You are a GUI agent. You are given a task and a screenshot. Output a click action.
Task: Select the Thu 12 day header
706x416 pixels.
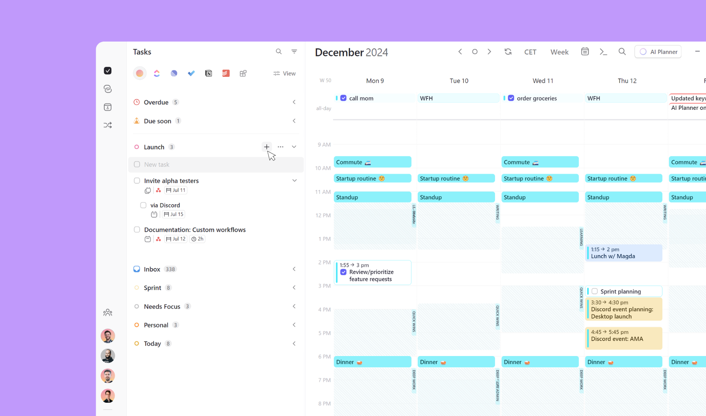point(627,81)
